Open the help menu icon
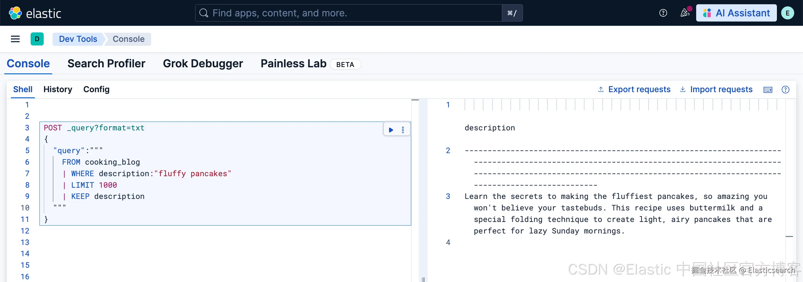This screenshot has height=282, width=803. [663, 13]
